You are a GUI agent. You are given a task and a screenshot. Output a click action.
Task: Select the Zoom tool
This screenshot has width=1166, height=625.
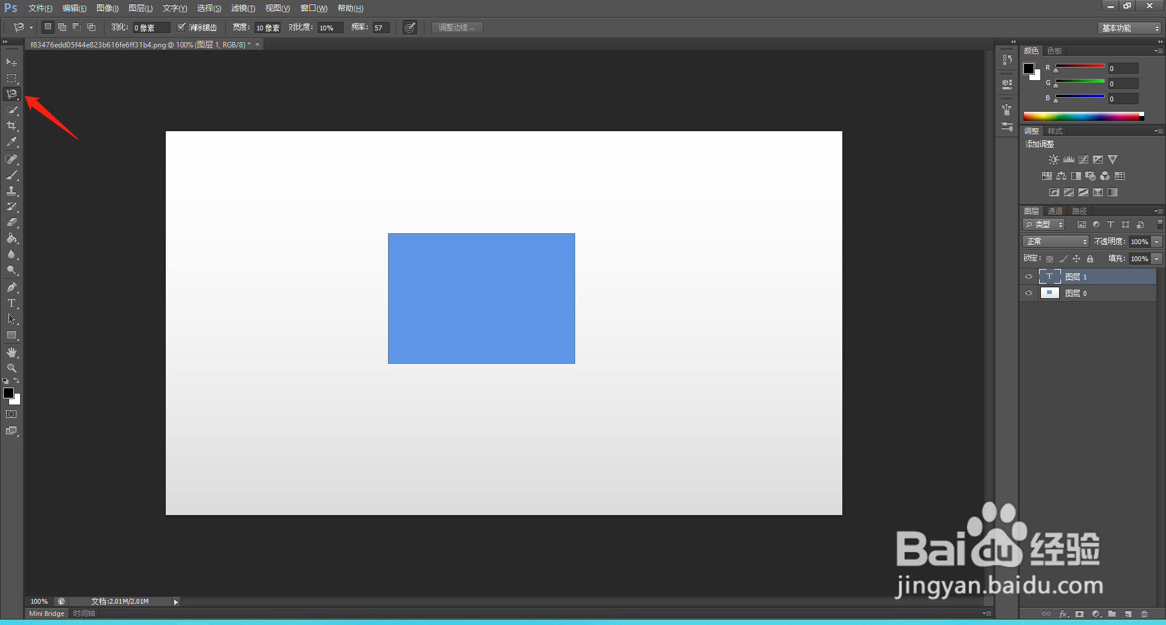pyautogui.click(x=12, y=368)
